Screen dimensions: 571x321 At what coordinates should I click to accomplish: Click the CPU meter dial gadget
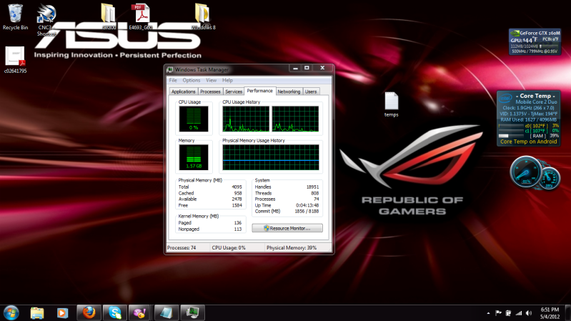[x=525, y=172]
